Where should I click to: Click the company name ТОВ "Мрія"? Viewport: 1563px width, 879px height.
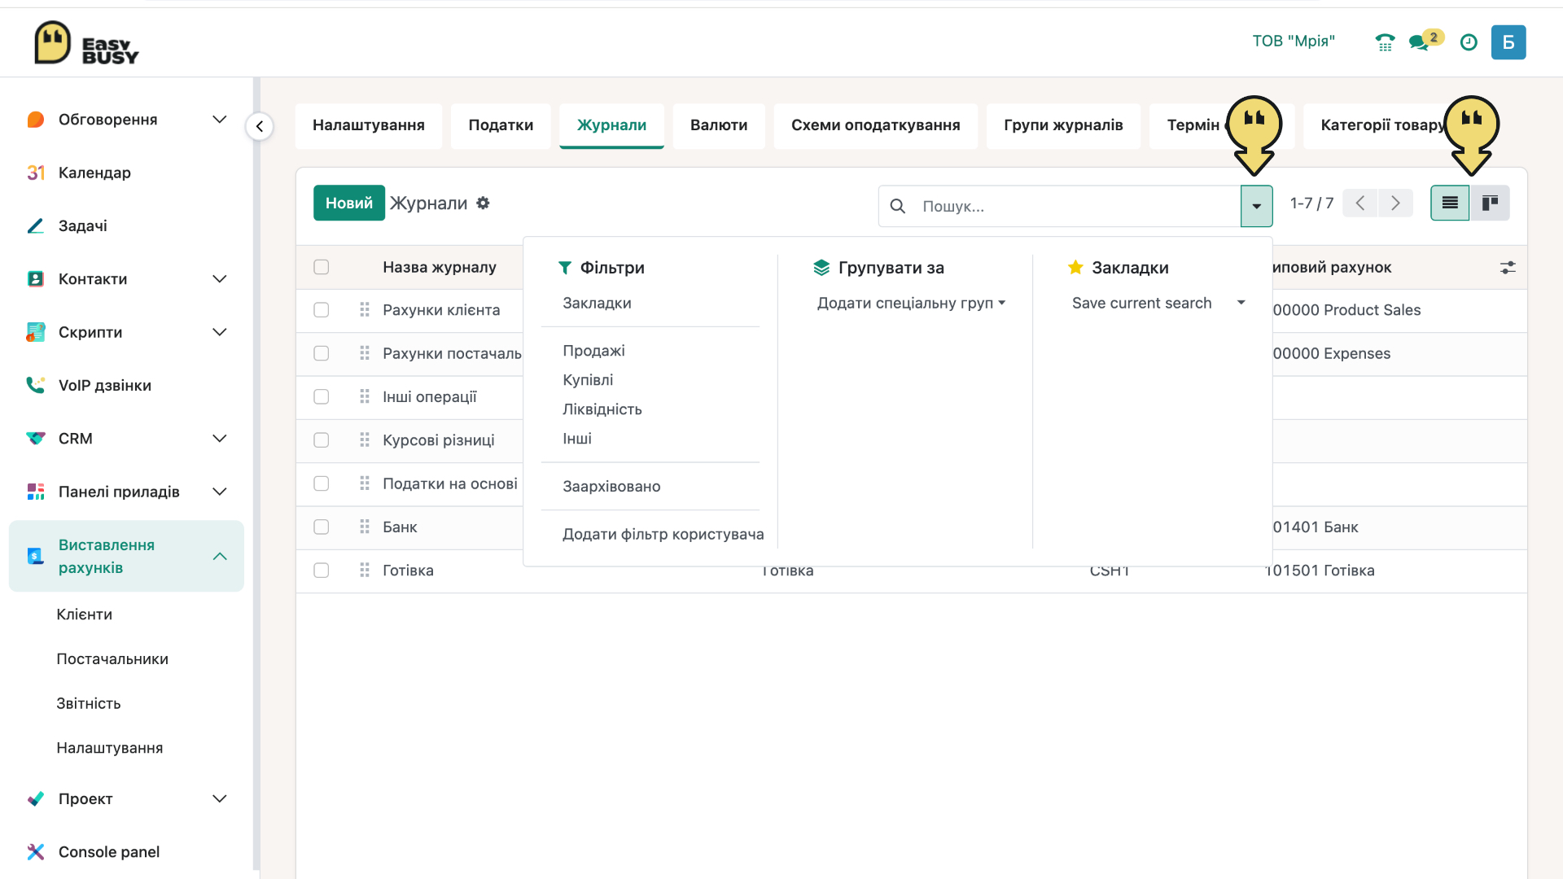coord(1294,41)
